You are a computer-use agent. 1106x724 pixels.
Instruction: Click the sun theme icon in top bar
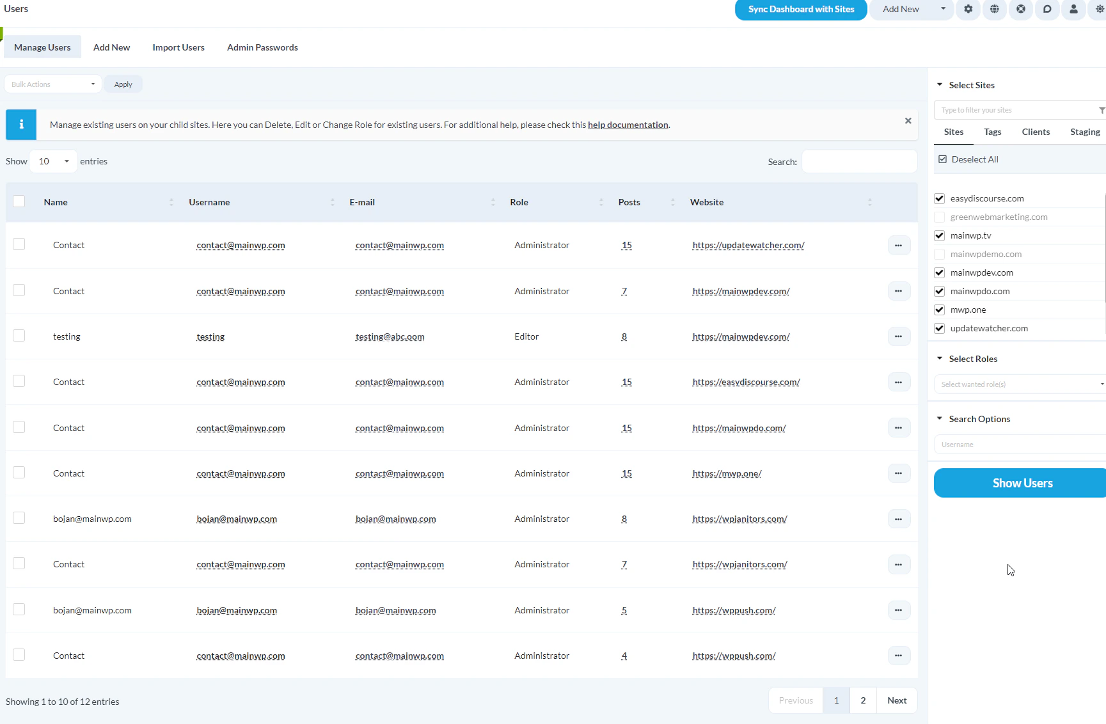pyautogui.click(x=1100, y=9)
